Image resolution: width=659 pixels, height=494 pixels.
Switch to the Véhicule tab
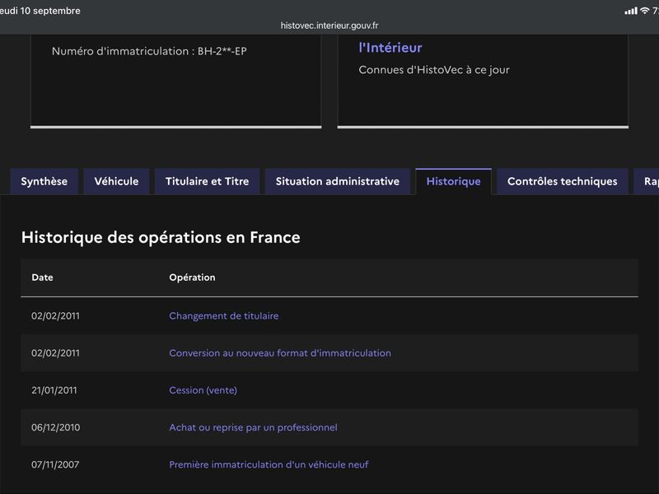116,181
